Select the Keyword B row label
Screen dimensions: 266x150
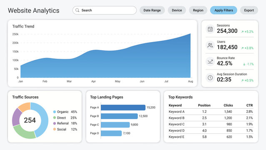177,118
